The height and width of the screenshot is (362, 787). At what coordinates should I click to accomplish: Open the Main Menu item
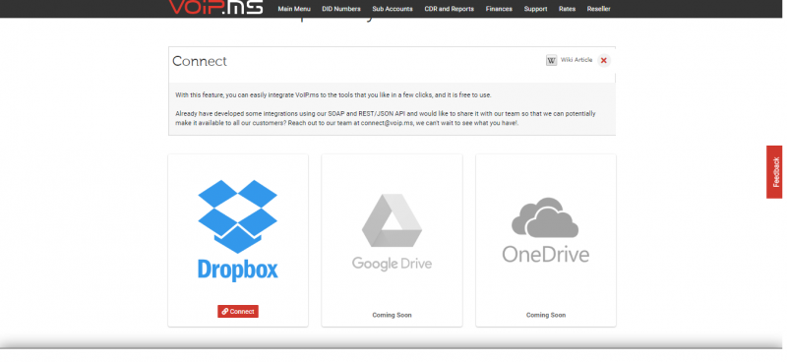click(294, 9)
